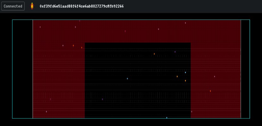Select the orange ship near the black zone's top
Screen dimensions: 262x126
(x=154, y=54)
